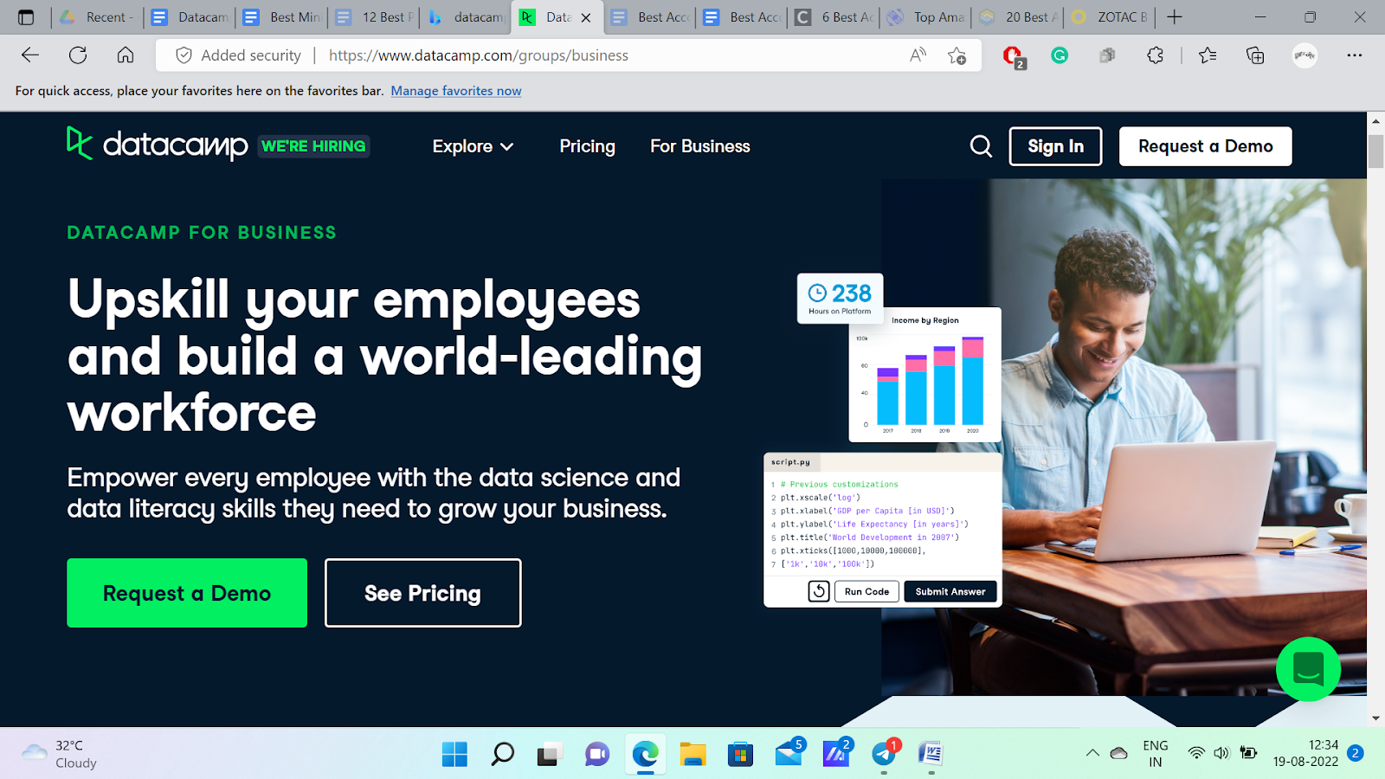The height and width of the screenshot is (779, 1385).
Task: Switch to the ZOTAC tab
Action: [1111, 17]
